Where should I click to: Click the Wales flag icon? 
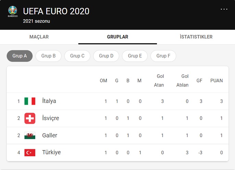(x=30, y=135)
